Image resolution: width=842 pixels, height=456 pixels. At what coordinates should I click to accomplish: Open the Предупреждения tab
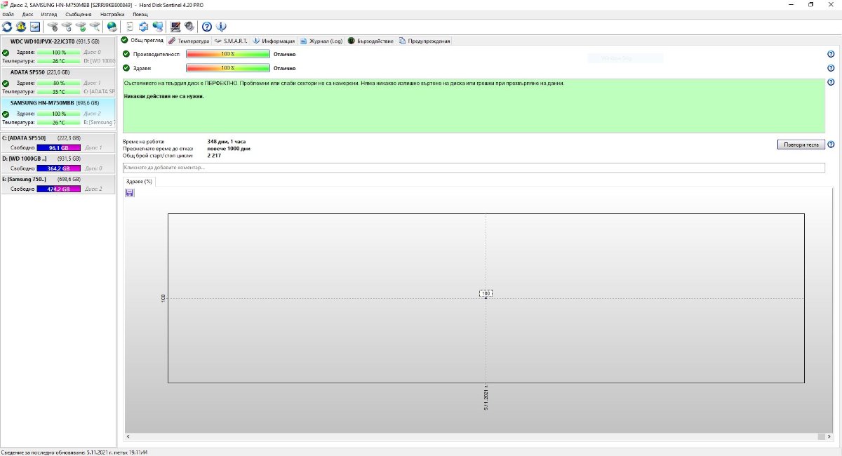425,41
